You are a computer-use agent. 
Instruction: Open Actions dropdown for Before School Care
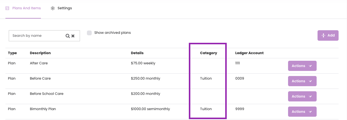(302, 96)
